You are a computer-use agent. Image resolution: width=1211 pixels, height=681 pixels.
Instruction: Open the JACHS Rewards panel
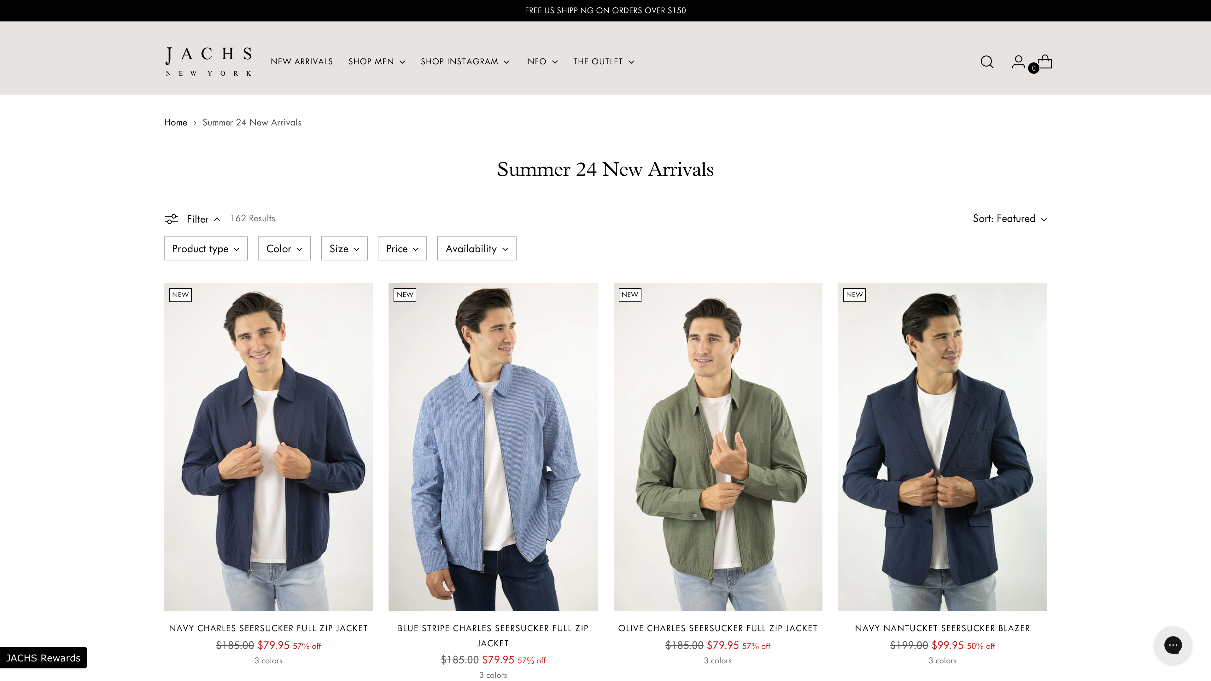tap(43, 658)
